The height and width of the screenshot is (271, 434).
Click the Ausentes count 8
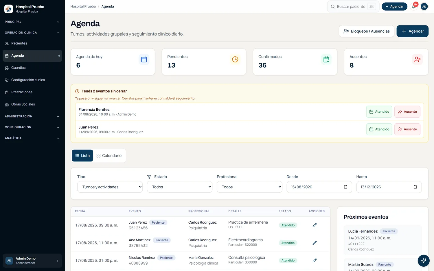coord(352,65)
